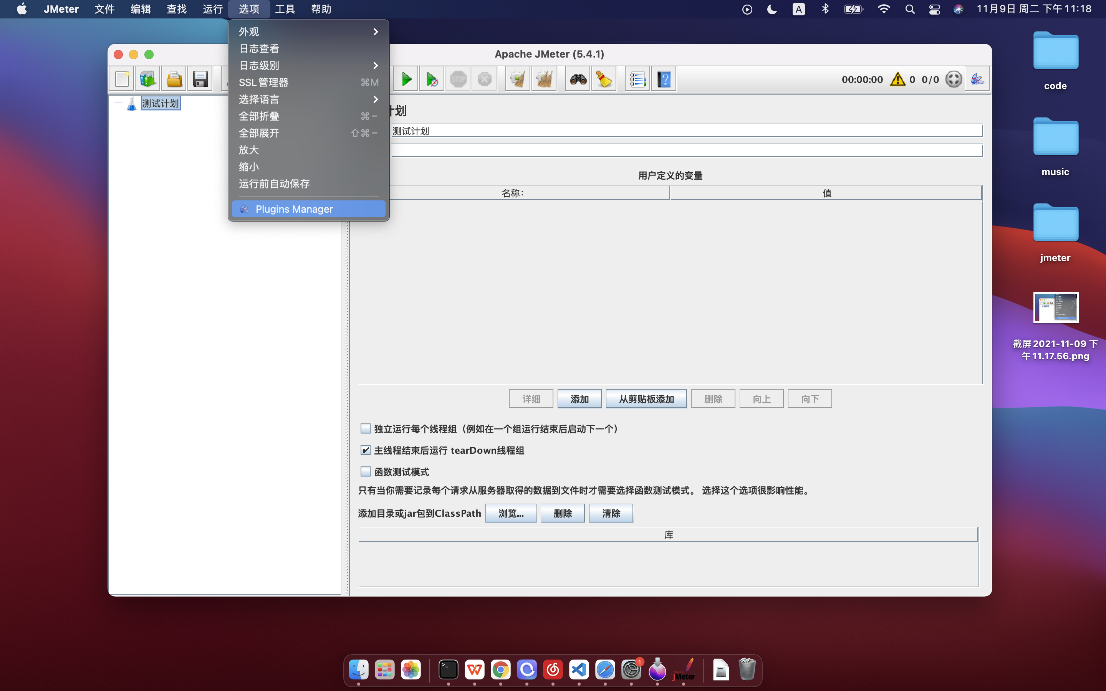
Task: Click the New test plan toolbar icon
Action: (122, 79)
